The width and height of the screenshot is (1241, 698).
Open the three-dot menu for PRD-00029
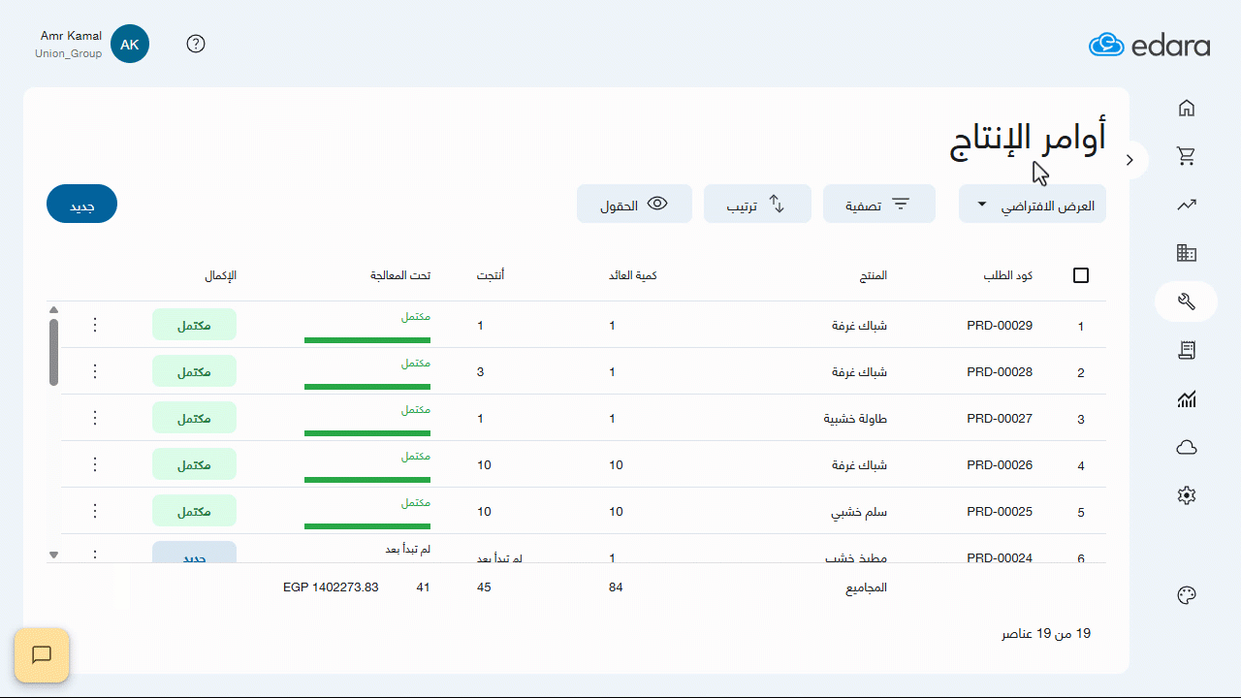[95, 325]
